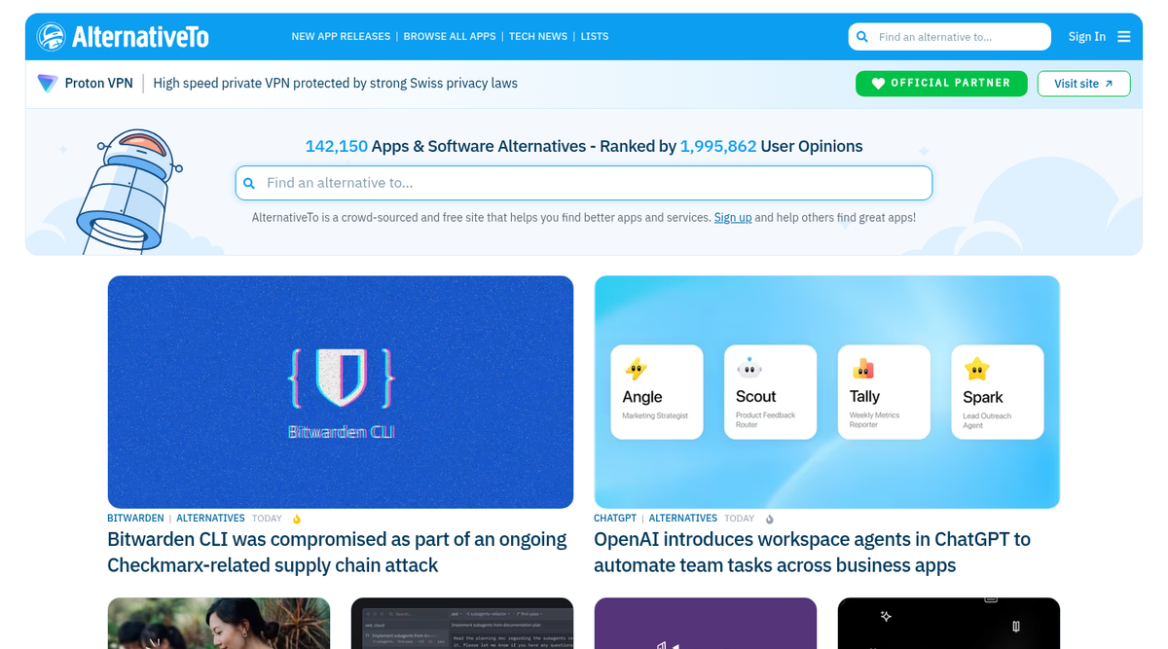
Task: Open the hamburger menu icon
Action: [x=1124, y=36]
